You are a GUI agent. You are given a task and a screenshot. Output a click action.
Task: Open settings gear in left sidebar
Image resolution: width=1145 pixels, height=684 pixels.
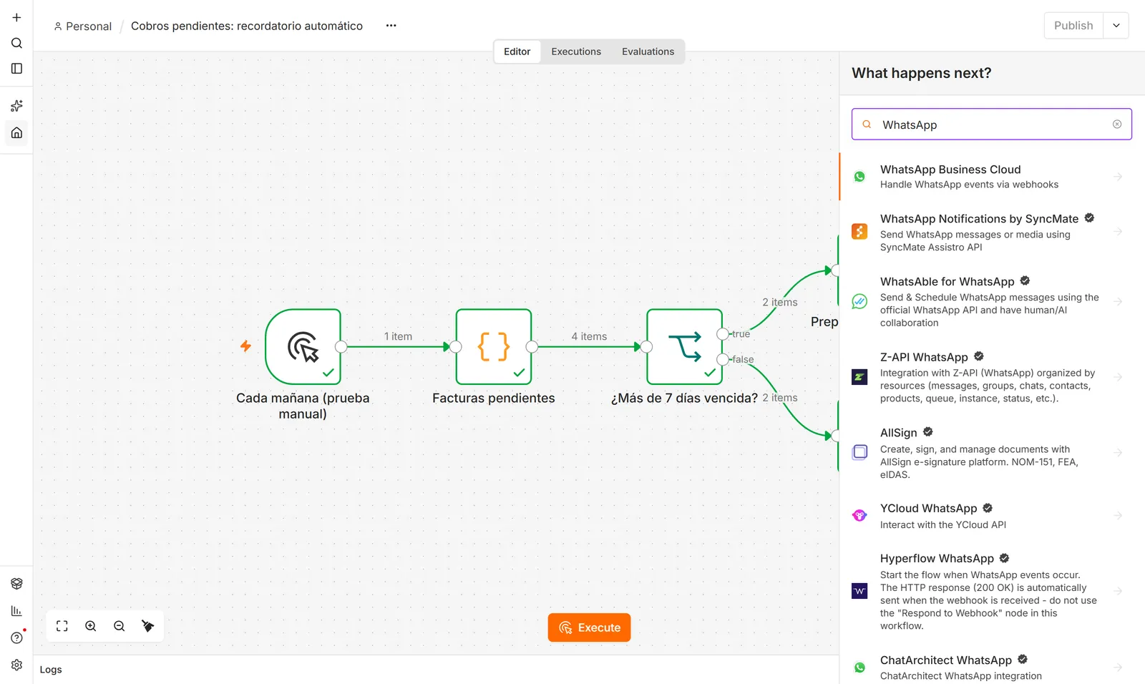16,665
